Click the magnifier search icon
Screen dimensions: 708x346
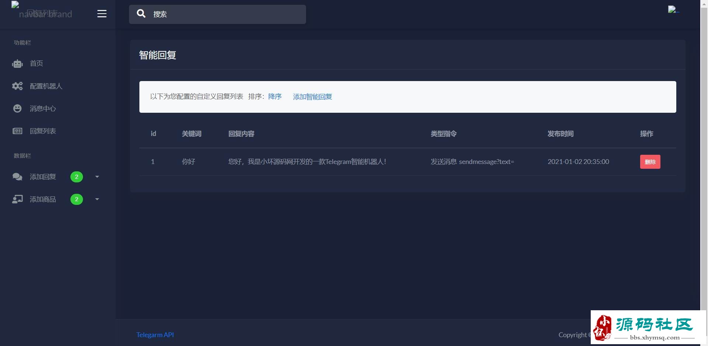point(141,14)
